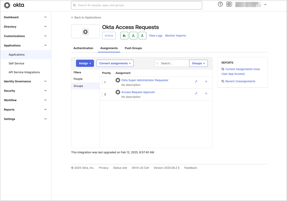Open Current Assignments report link

241,71
